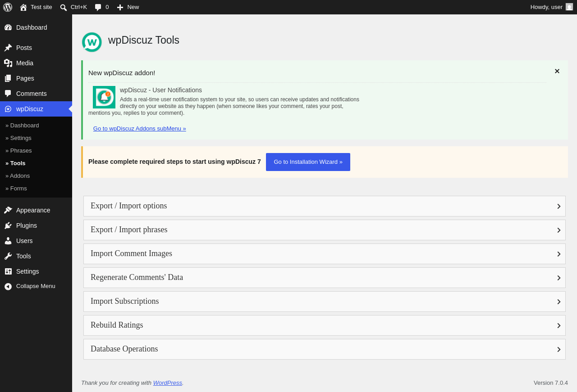Click the wpDiscuz - User Notifications title
The image size is (577, 392).
[x=161, y=90]
